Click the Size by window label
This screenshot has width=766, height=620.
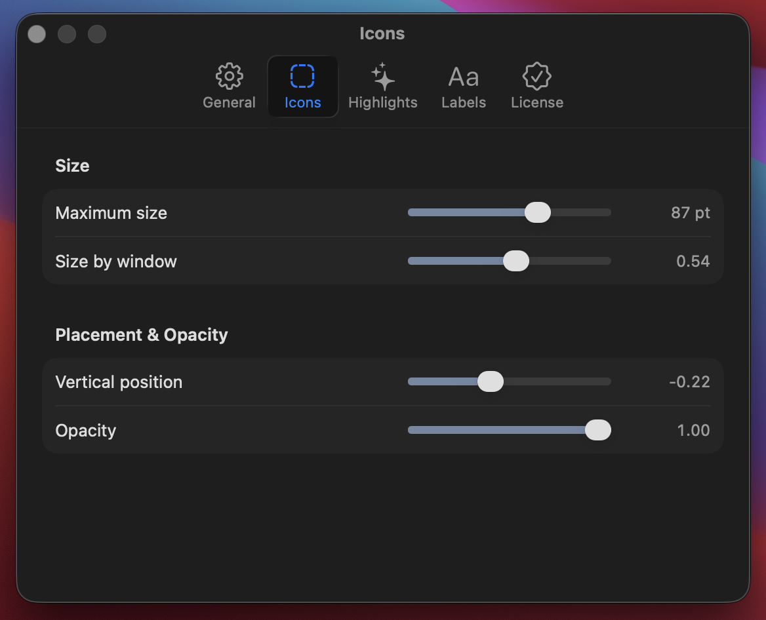116,262
